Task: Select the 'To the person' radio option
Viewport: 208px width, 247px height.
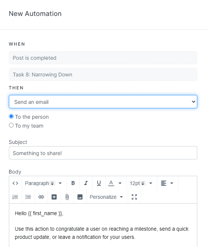Action: (11, 116)
